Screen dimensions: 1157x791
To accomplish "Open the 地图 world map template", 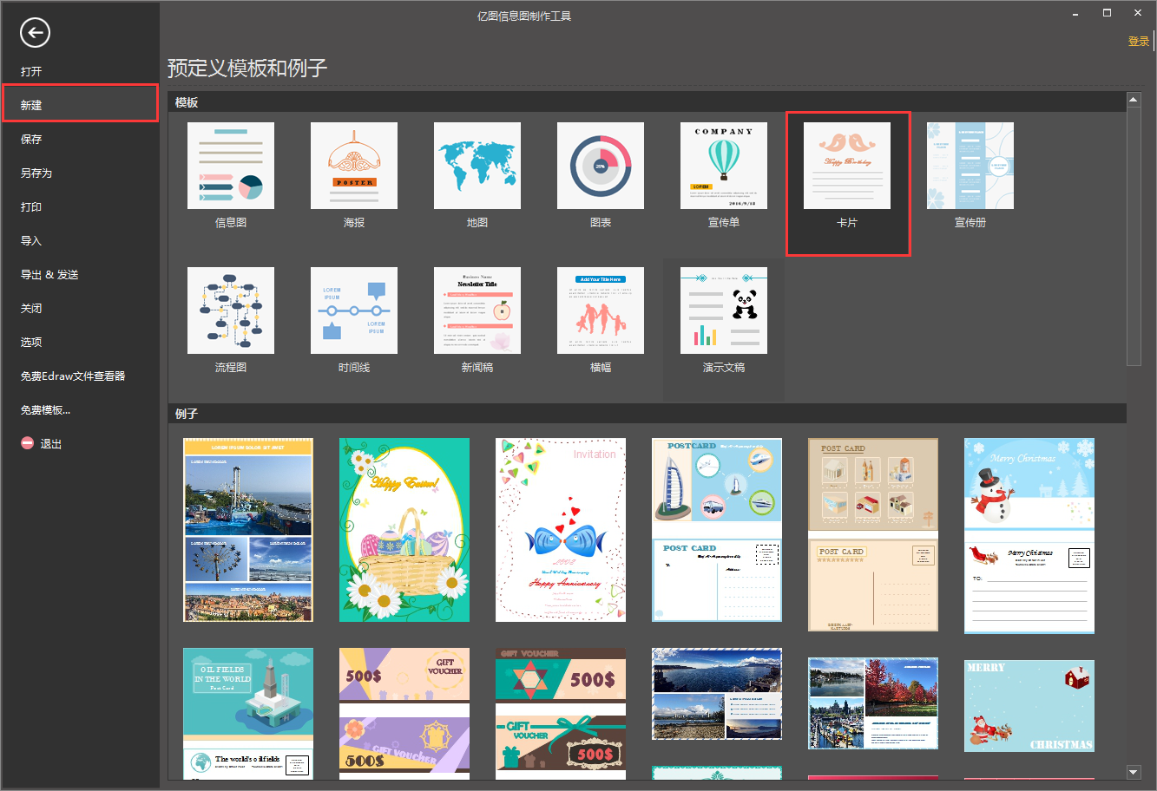I will (477, 166).
